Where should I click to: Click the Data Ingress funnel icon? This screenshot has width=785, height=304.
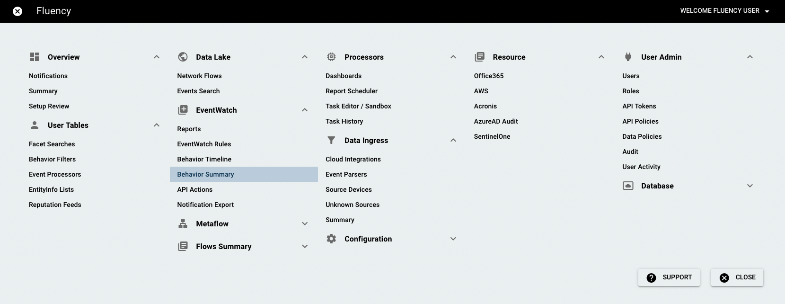331,140
